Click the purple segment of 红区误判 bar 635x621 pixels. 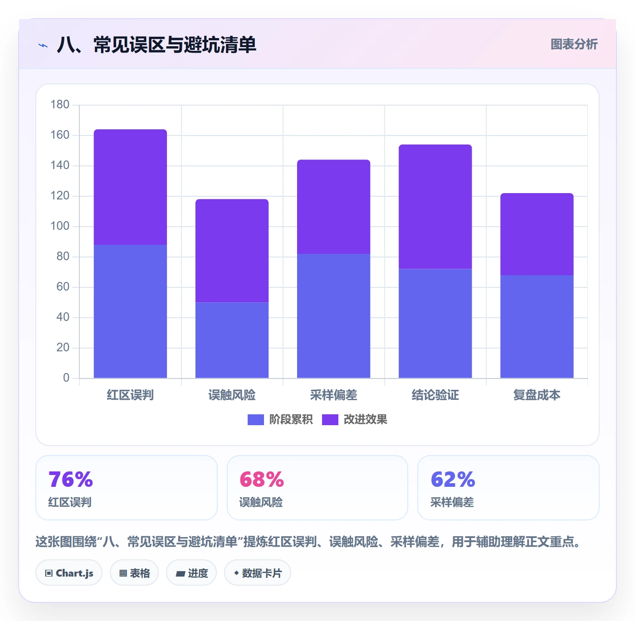130,187
